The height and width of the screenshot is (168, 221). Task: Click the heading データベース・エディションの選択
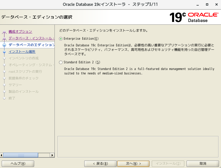pos(37,17)
